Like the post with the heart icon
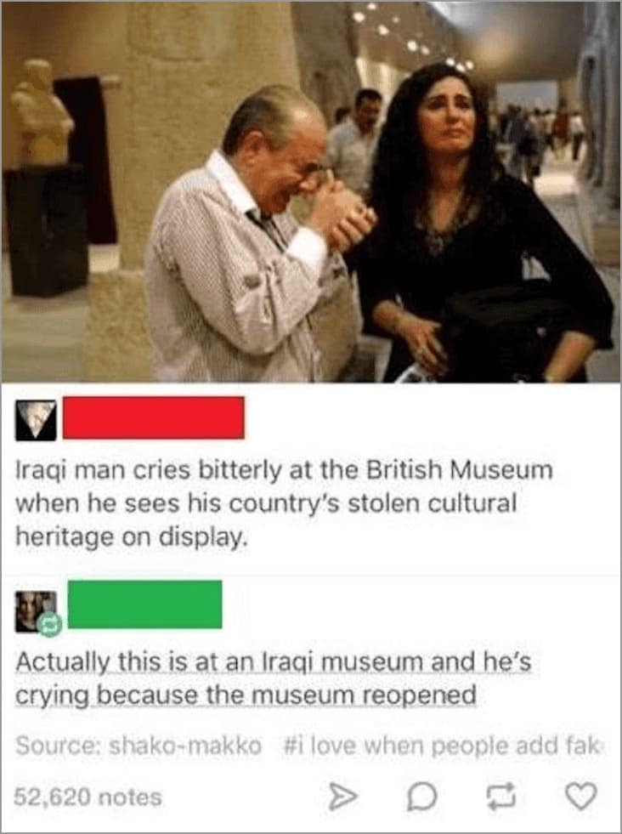Screen dimensions: 622x834 [x=580, y=797]
